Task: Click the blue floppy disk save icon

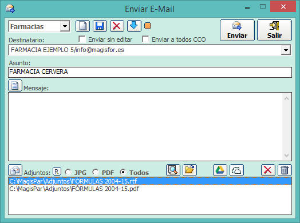Action: click(x=100, y=26)
